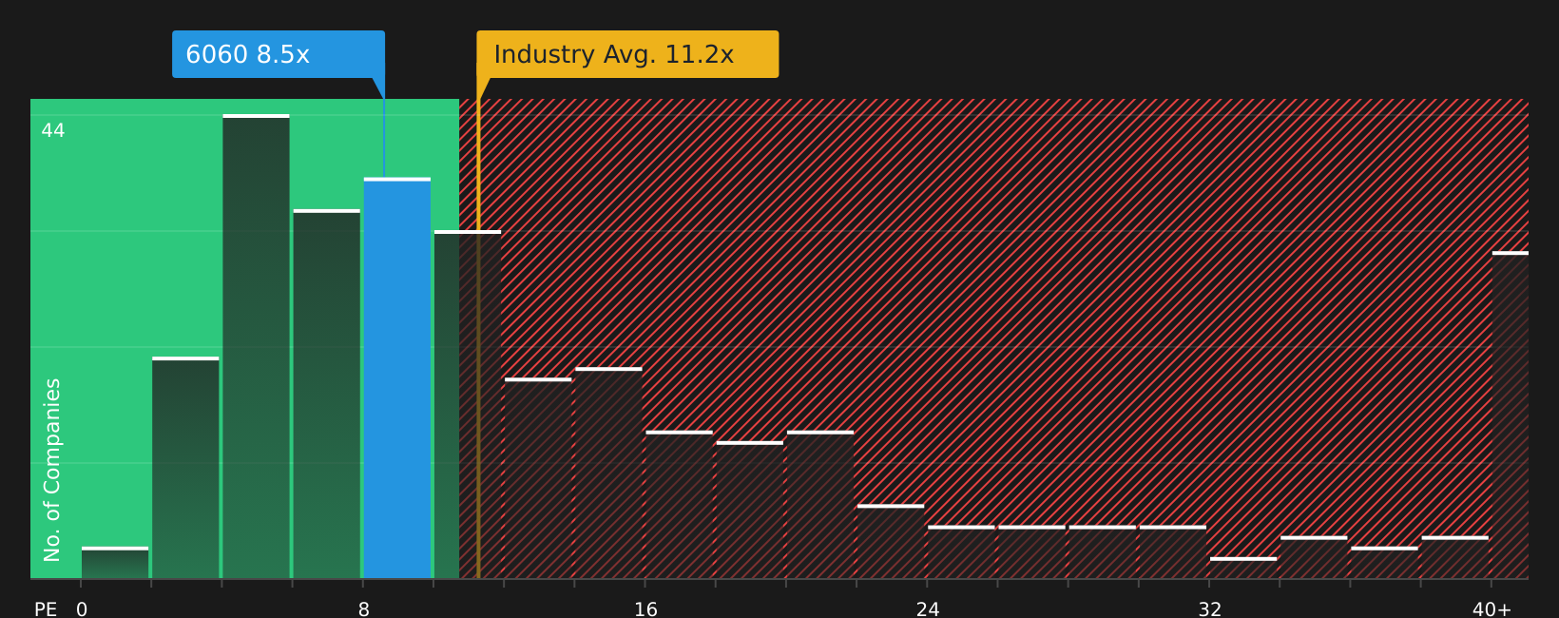
Task: Click the tallest histogram bar near 44
Action: coord(256,347)
